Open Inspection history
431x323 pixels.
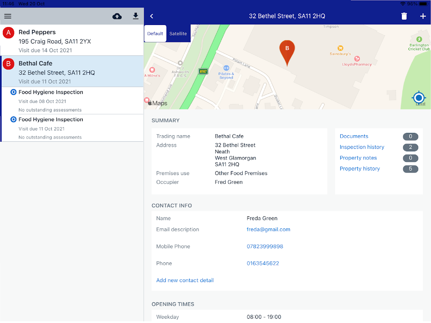(x=362, y=147)
